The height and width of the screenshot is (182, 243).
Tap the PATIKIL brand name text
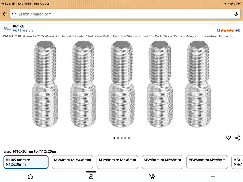[x=19, y=26]
